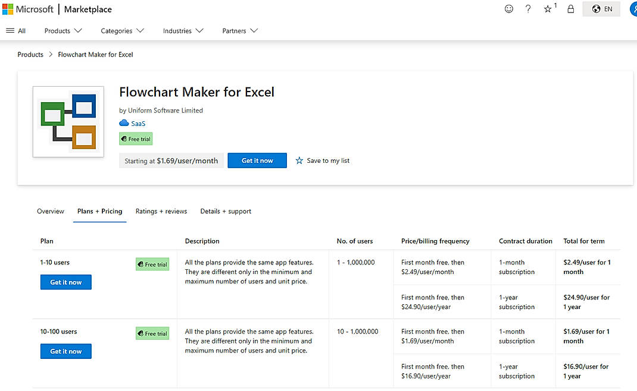Open the All hamburger menu
This screenshot has height=391, width=637.
click(x=16, y=31)
